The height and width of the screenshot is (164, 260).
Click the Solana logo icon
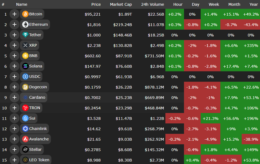[25, 66]
